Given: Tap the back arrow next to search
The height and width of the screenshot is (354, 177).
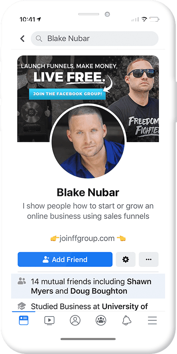Looking at the screenshot, I should (x=22, y=39).
